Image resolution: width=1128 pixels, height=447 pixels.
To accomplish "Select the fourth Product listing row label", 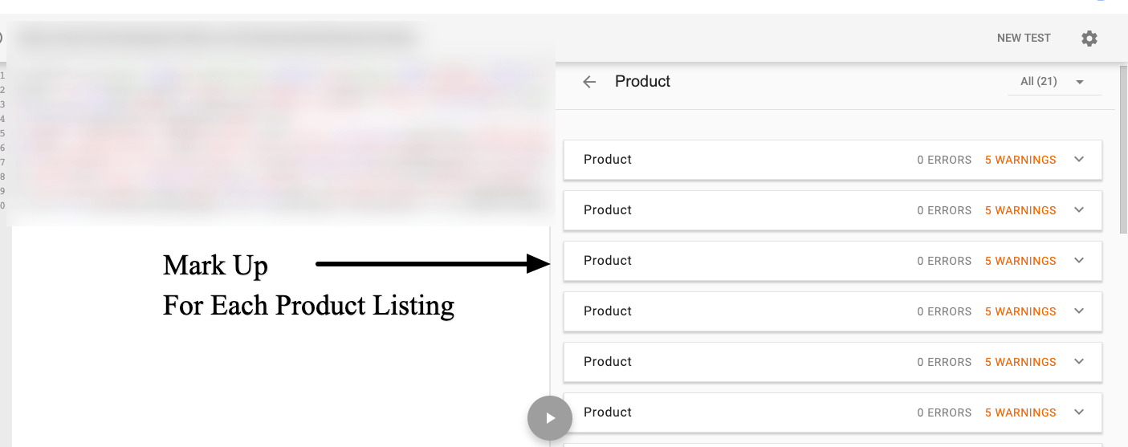I will coord(608,311).
